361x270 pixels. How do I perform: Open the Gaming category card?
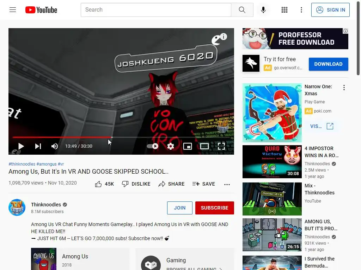point(185,259)
